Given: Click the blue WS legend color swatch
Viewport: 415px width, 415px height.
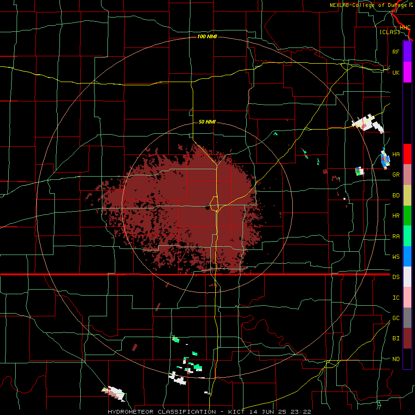Looking at the screenshot, I should click(x=407, y=256).
